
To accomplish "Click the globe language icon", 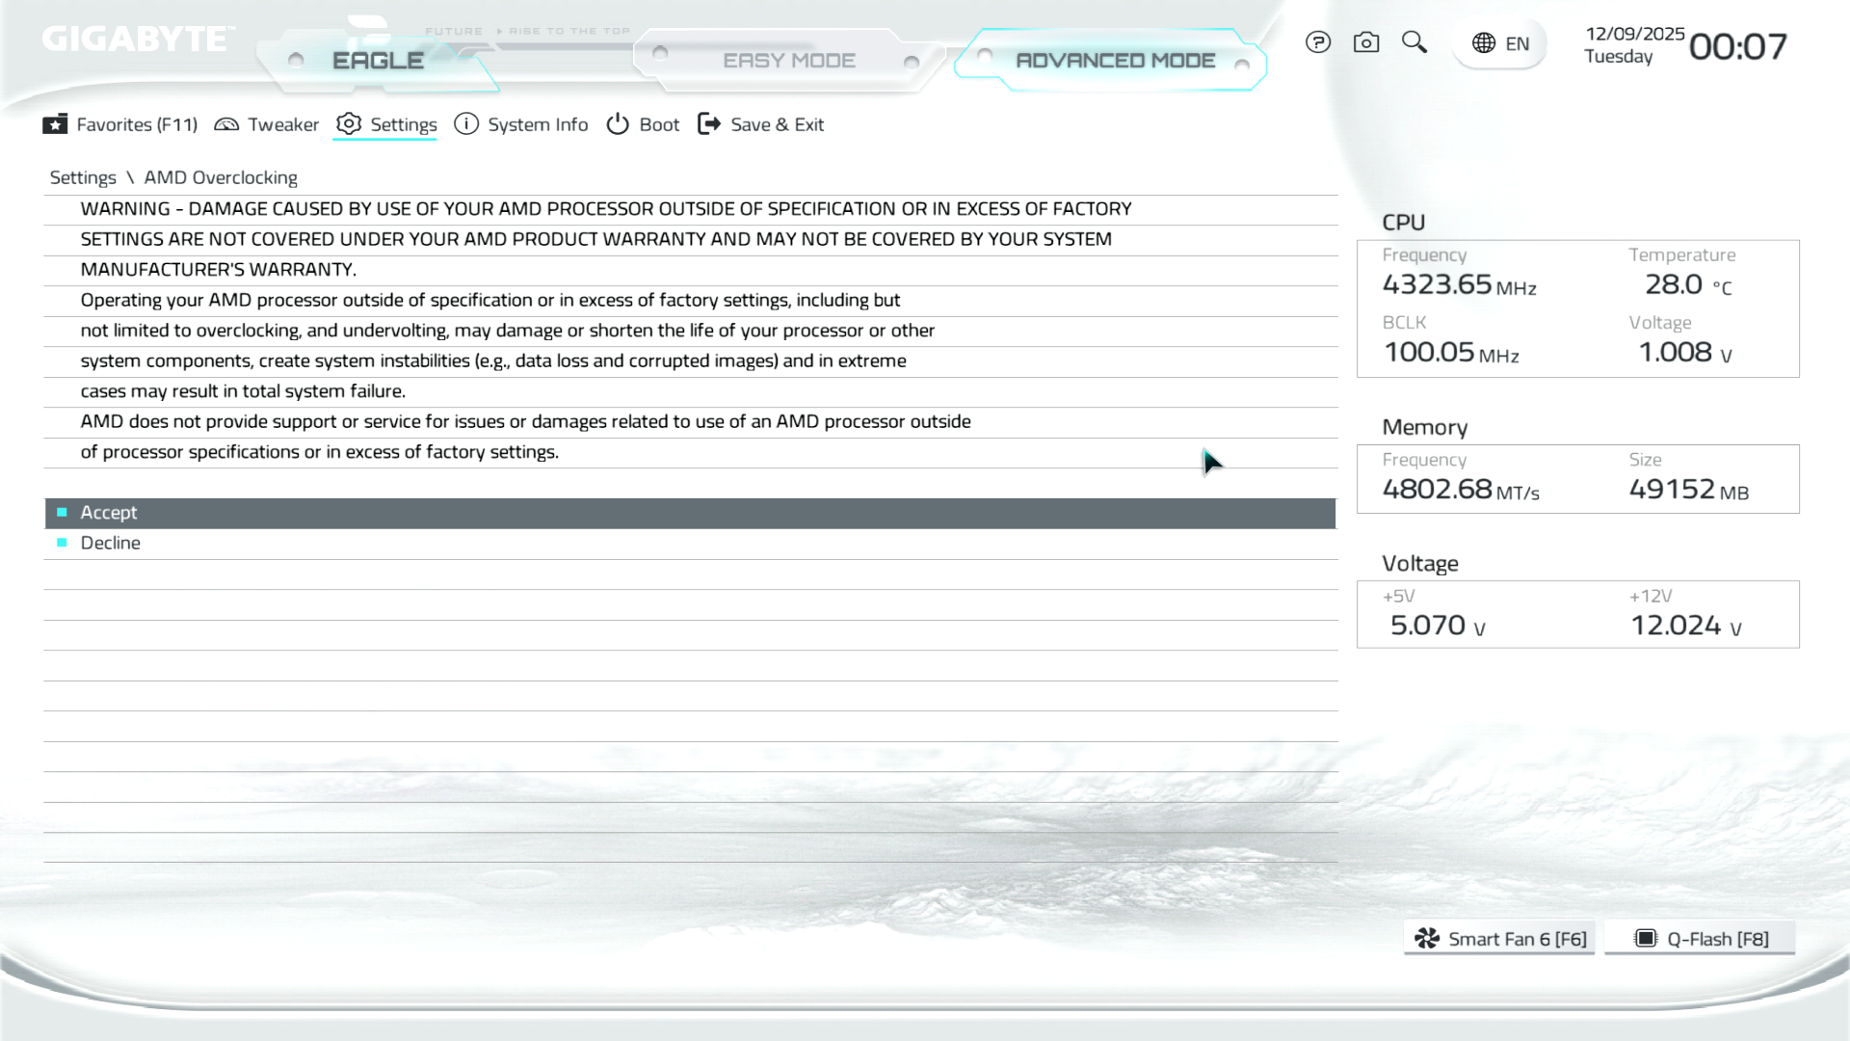I will tap(1484, 43).
